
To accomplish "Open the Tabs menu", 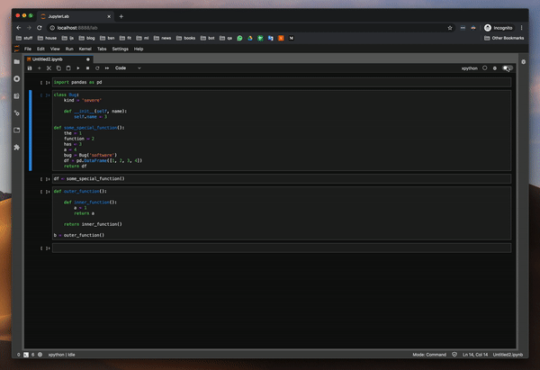I will 102,49.
